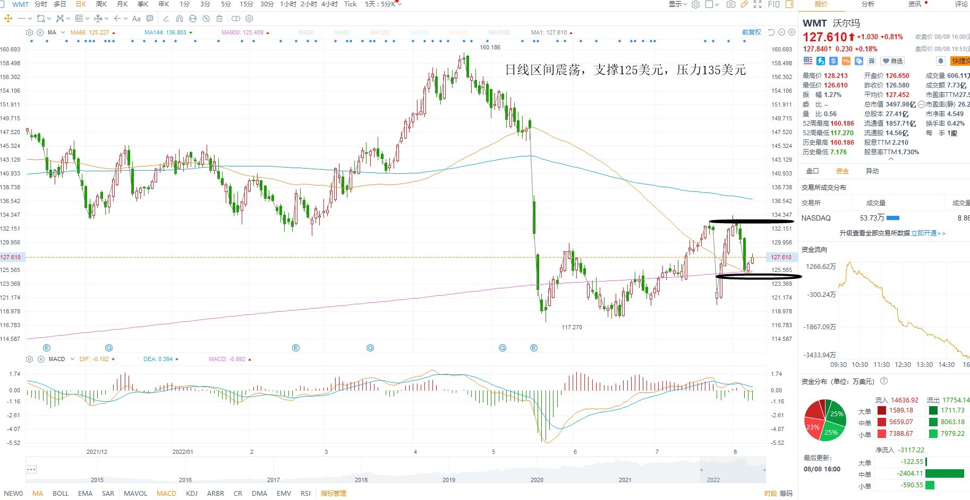Remove the MACD indicator with X icon
This screenshot has height=500, width=970.
41,359
